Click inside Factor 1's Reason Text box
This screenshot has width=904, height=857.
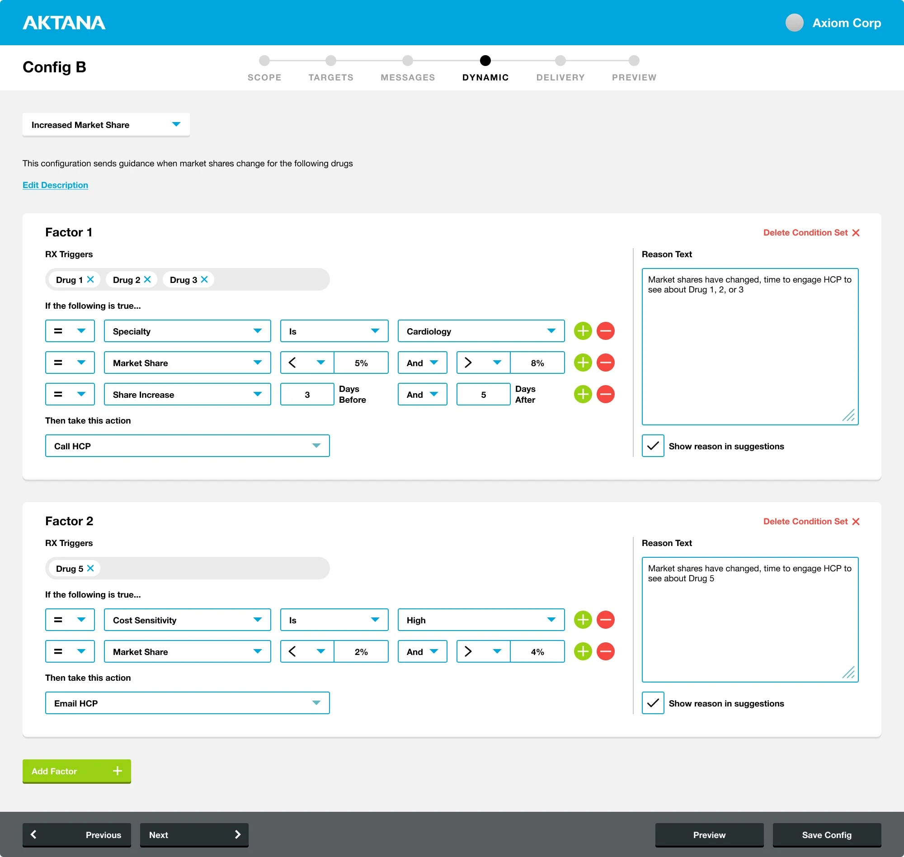(x=749, y=346)
